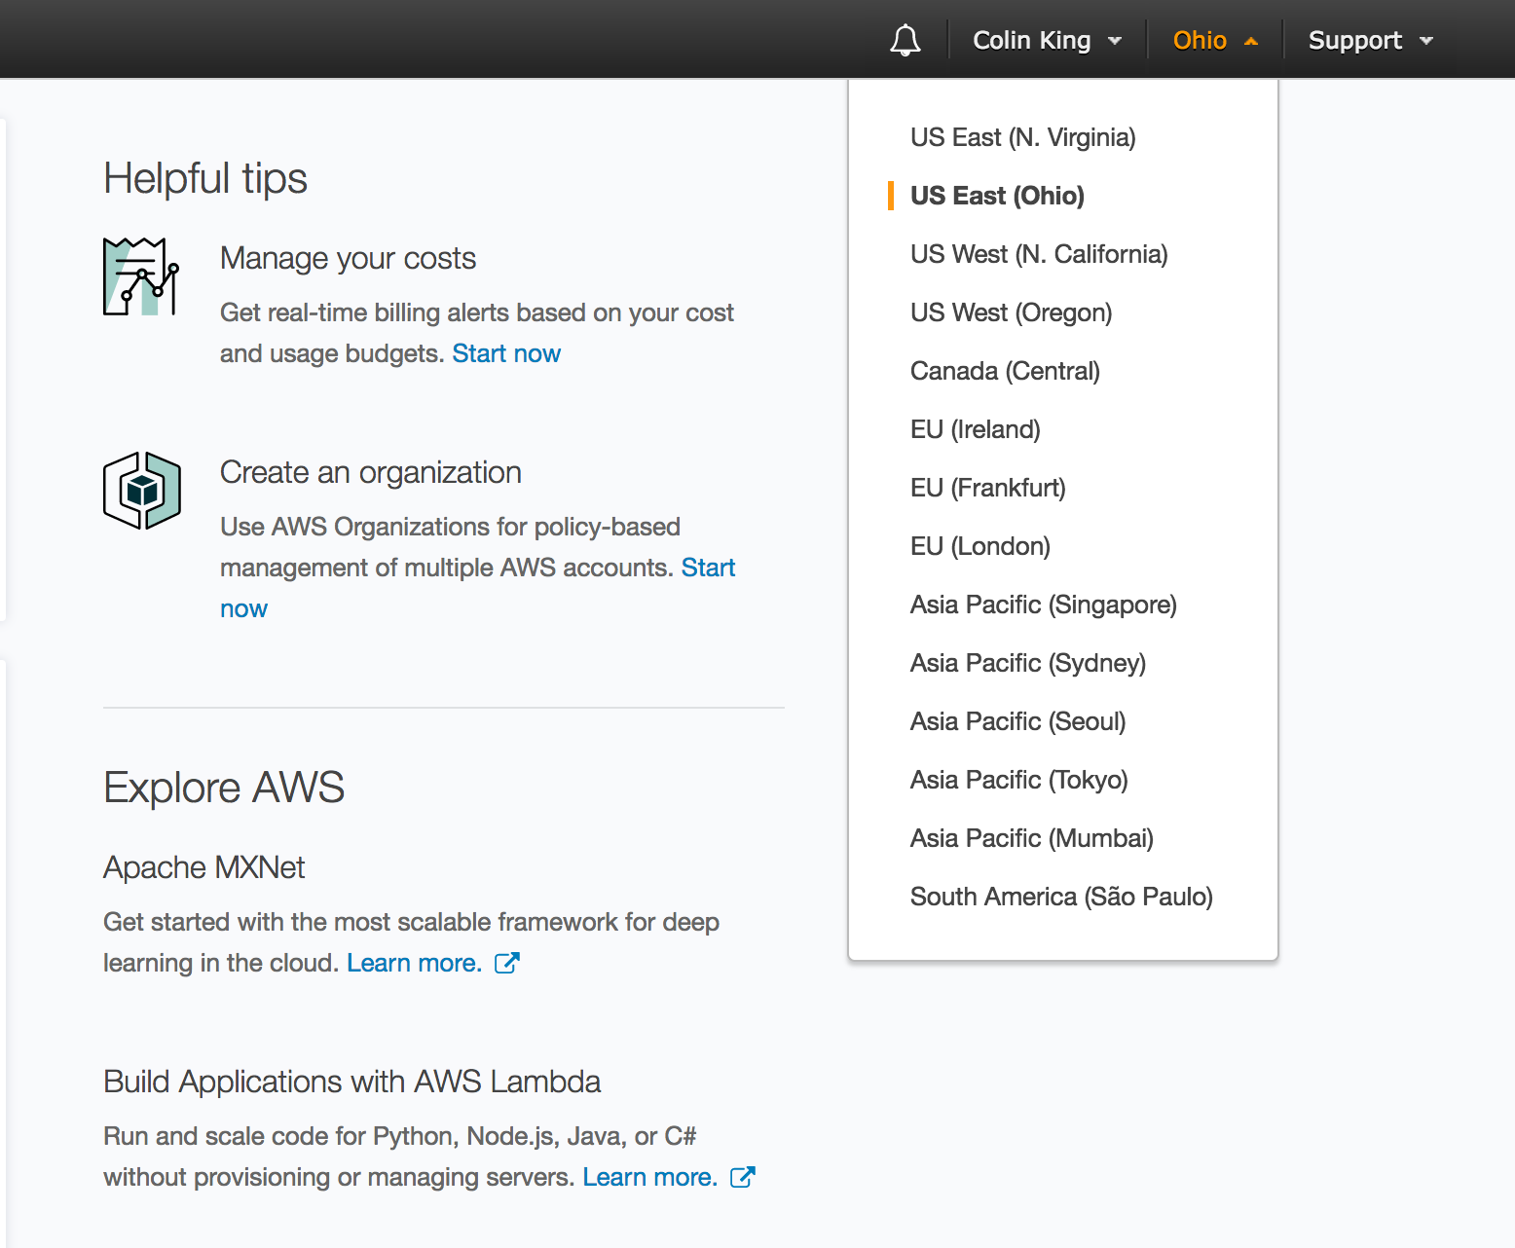Select the currently active US East (Ohio) region
Viewport: 1515px width, 1248px height.
point(997,196)
